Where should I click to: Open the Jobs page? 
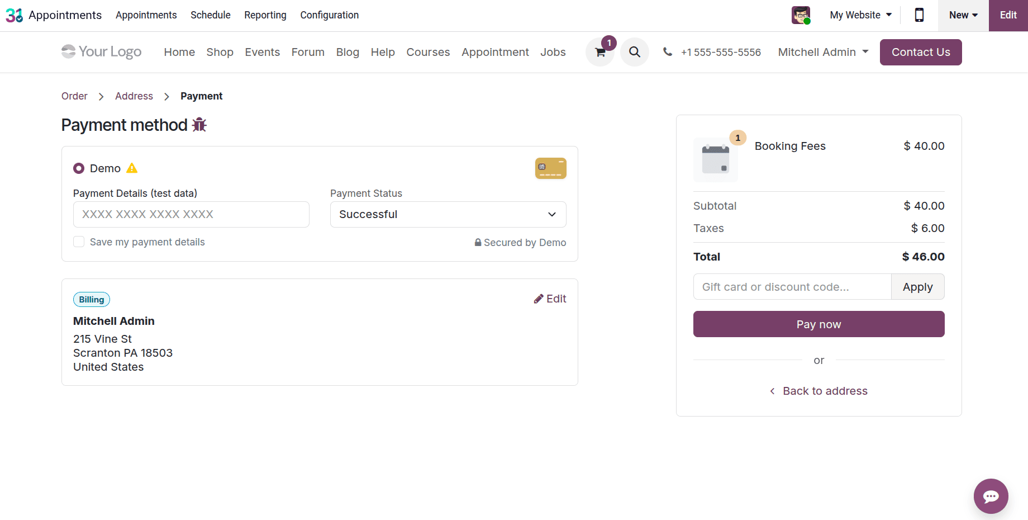click(553, 52)
